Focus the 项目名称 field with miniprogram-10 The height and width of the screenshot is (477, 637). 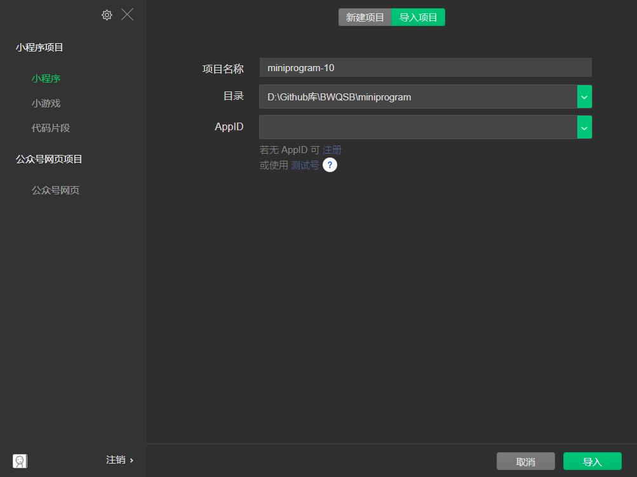pos(426,67)
